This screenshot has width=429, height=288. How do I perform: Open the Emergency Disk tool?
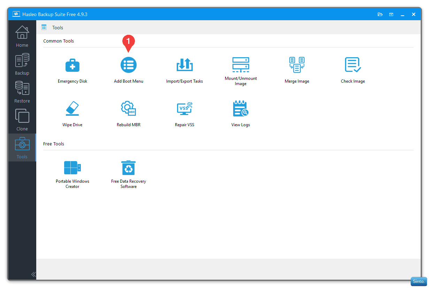coord(72,71)
